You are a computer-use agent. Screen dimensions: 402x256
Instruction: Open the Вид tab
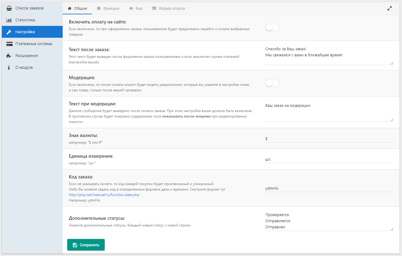pyautogui.click(x=136, y=9)
